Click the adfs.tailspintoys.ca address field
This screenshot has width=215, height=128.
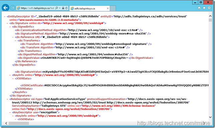(37, 8)
